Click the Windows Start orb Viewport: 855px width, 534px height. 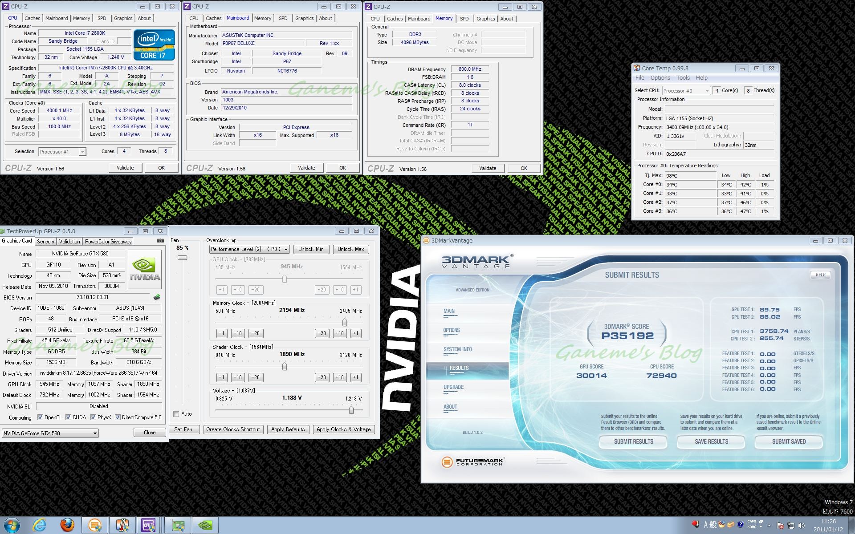(12, 525)
